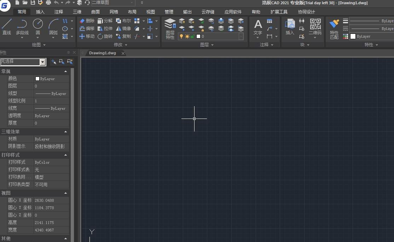Click the new file icon in quick access bar

point(17,2)
